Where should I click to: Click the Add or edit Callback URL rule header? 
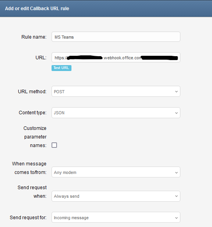pos(37,9)
